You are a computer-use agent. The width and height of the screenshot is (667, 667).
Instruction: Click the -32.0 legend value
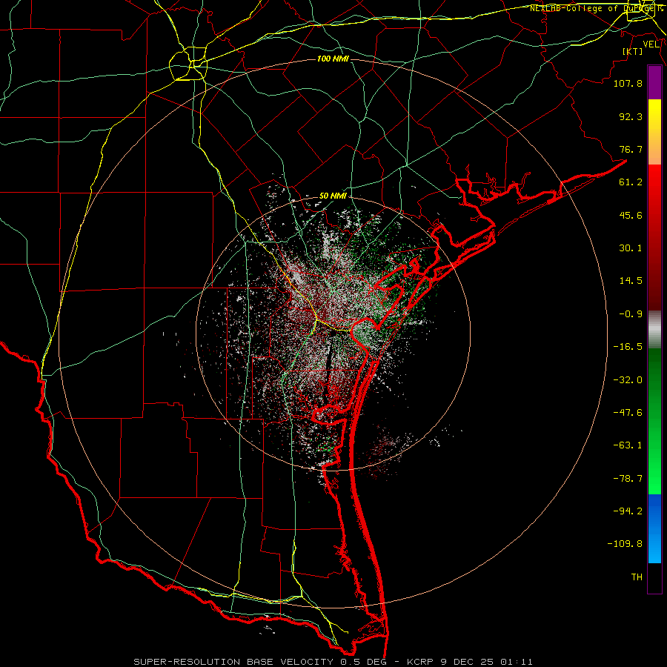pos(628,380)
